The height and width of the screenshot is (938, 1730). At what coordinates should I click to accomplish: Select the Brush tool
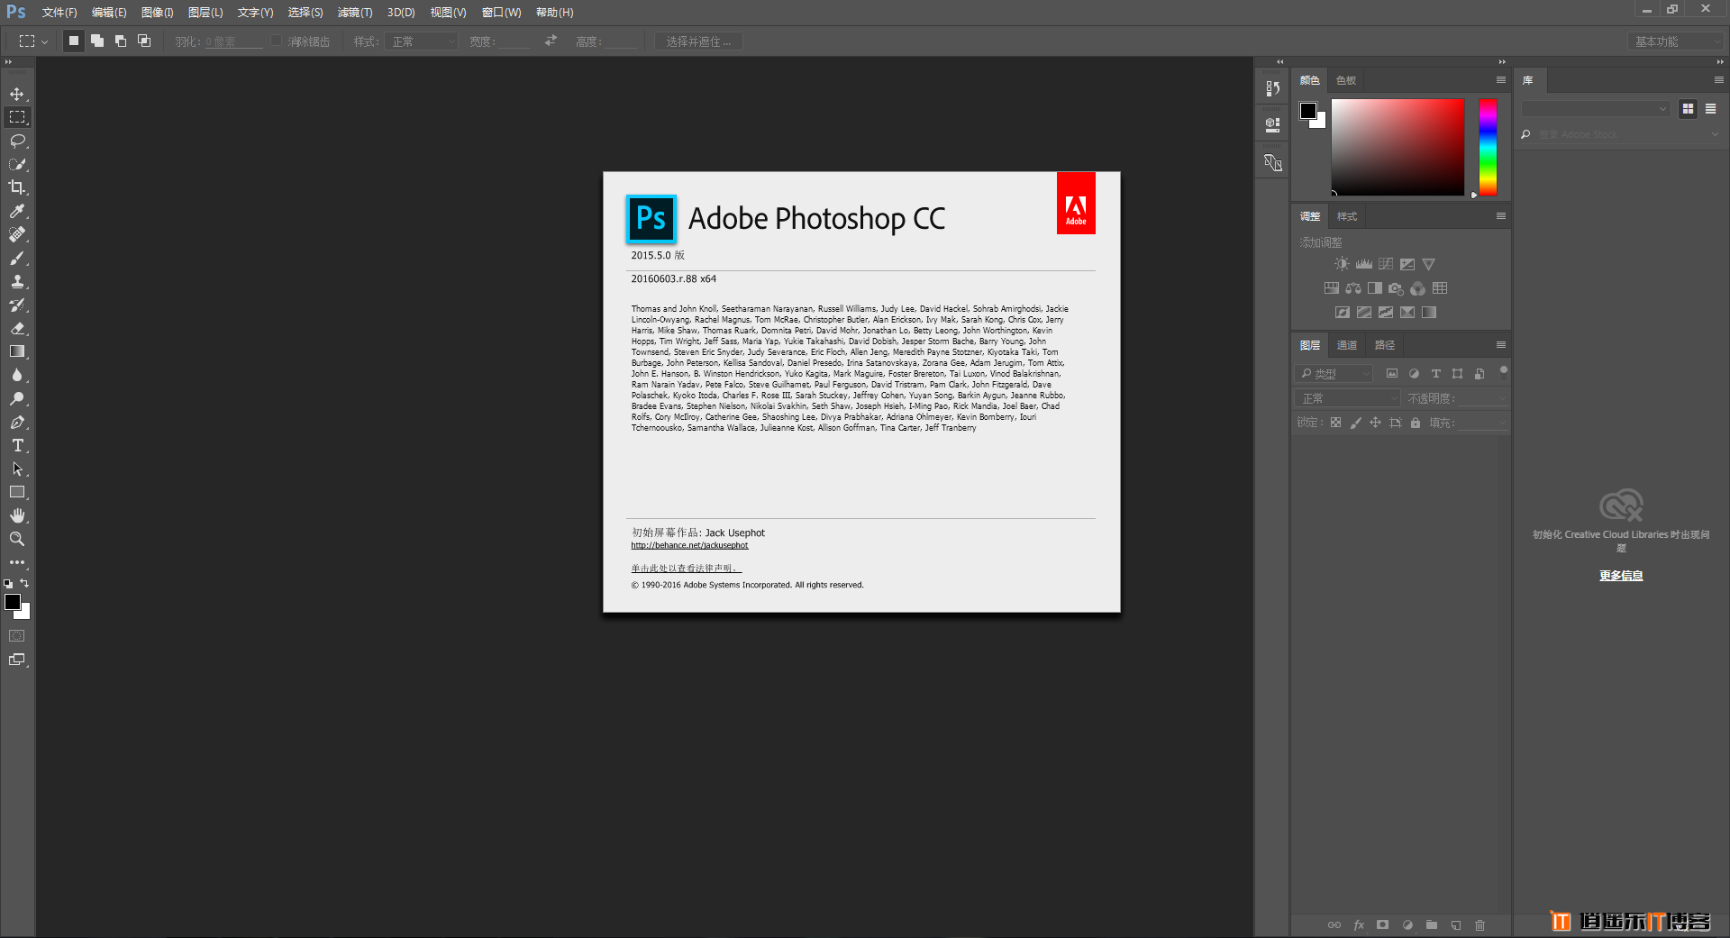pyautogui.click(x=17, y=258)
